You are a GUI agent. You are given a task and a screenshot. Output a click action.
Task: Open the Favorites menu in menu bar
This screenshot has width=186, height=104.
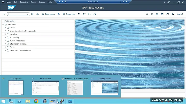click(24, 2)
